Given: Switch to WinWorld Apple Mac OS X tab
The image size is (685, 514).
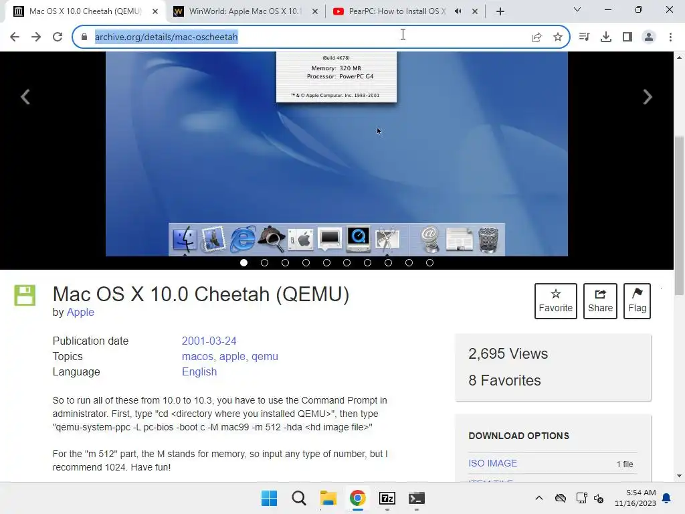Looking at the screenshot, I should click(246, 11).
